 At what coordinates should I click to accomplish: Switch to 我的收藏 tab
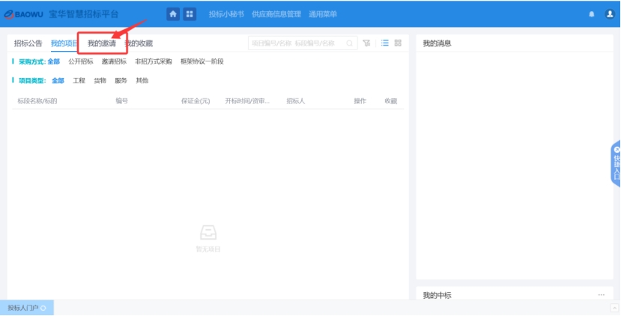point(139,43)
